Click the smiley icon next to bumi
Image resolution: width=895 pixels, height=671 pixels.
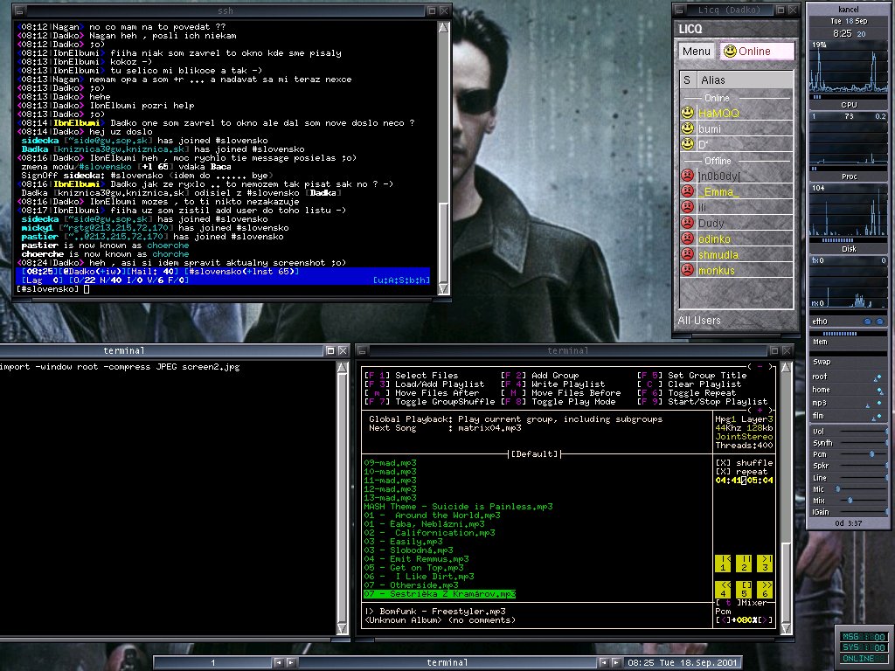coord(688,128)
